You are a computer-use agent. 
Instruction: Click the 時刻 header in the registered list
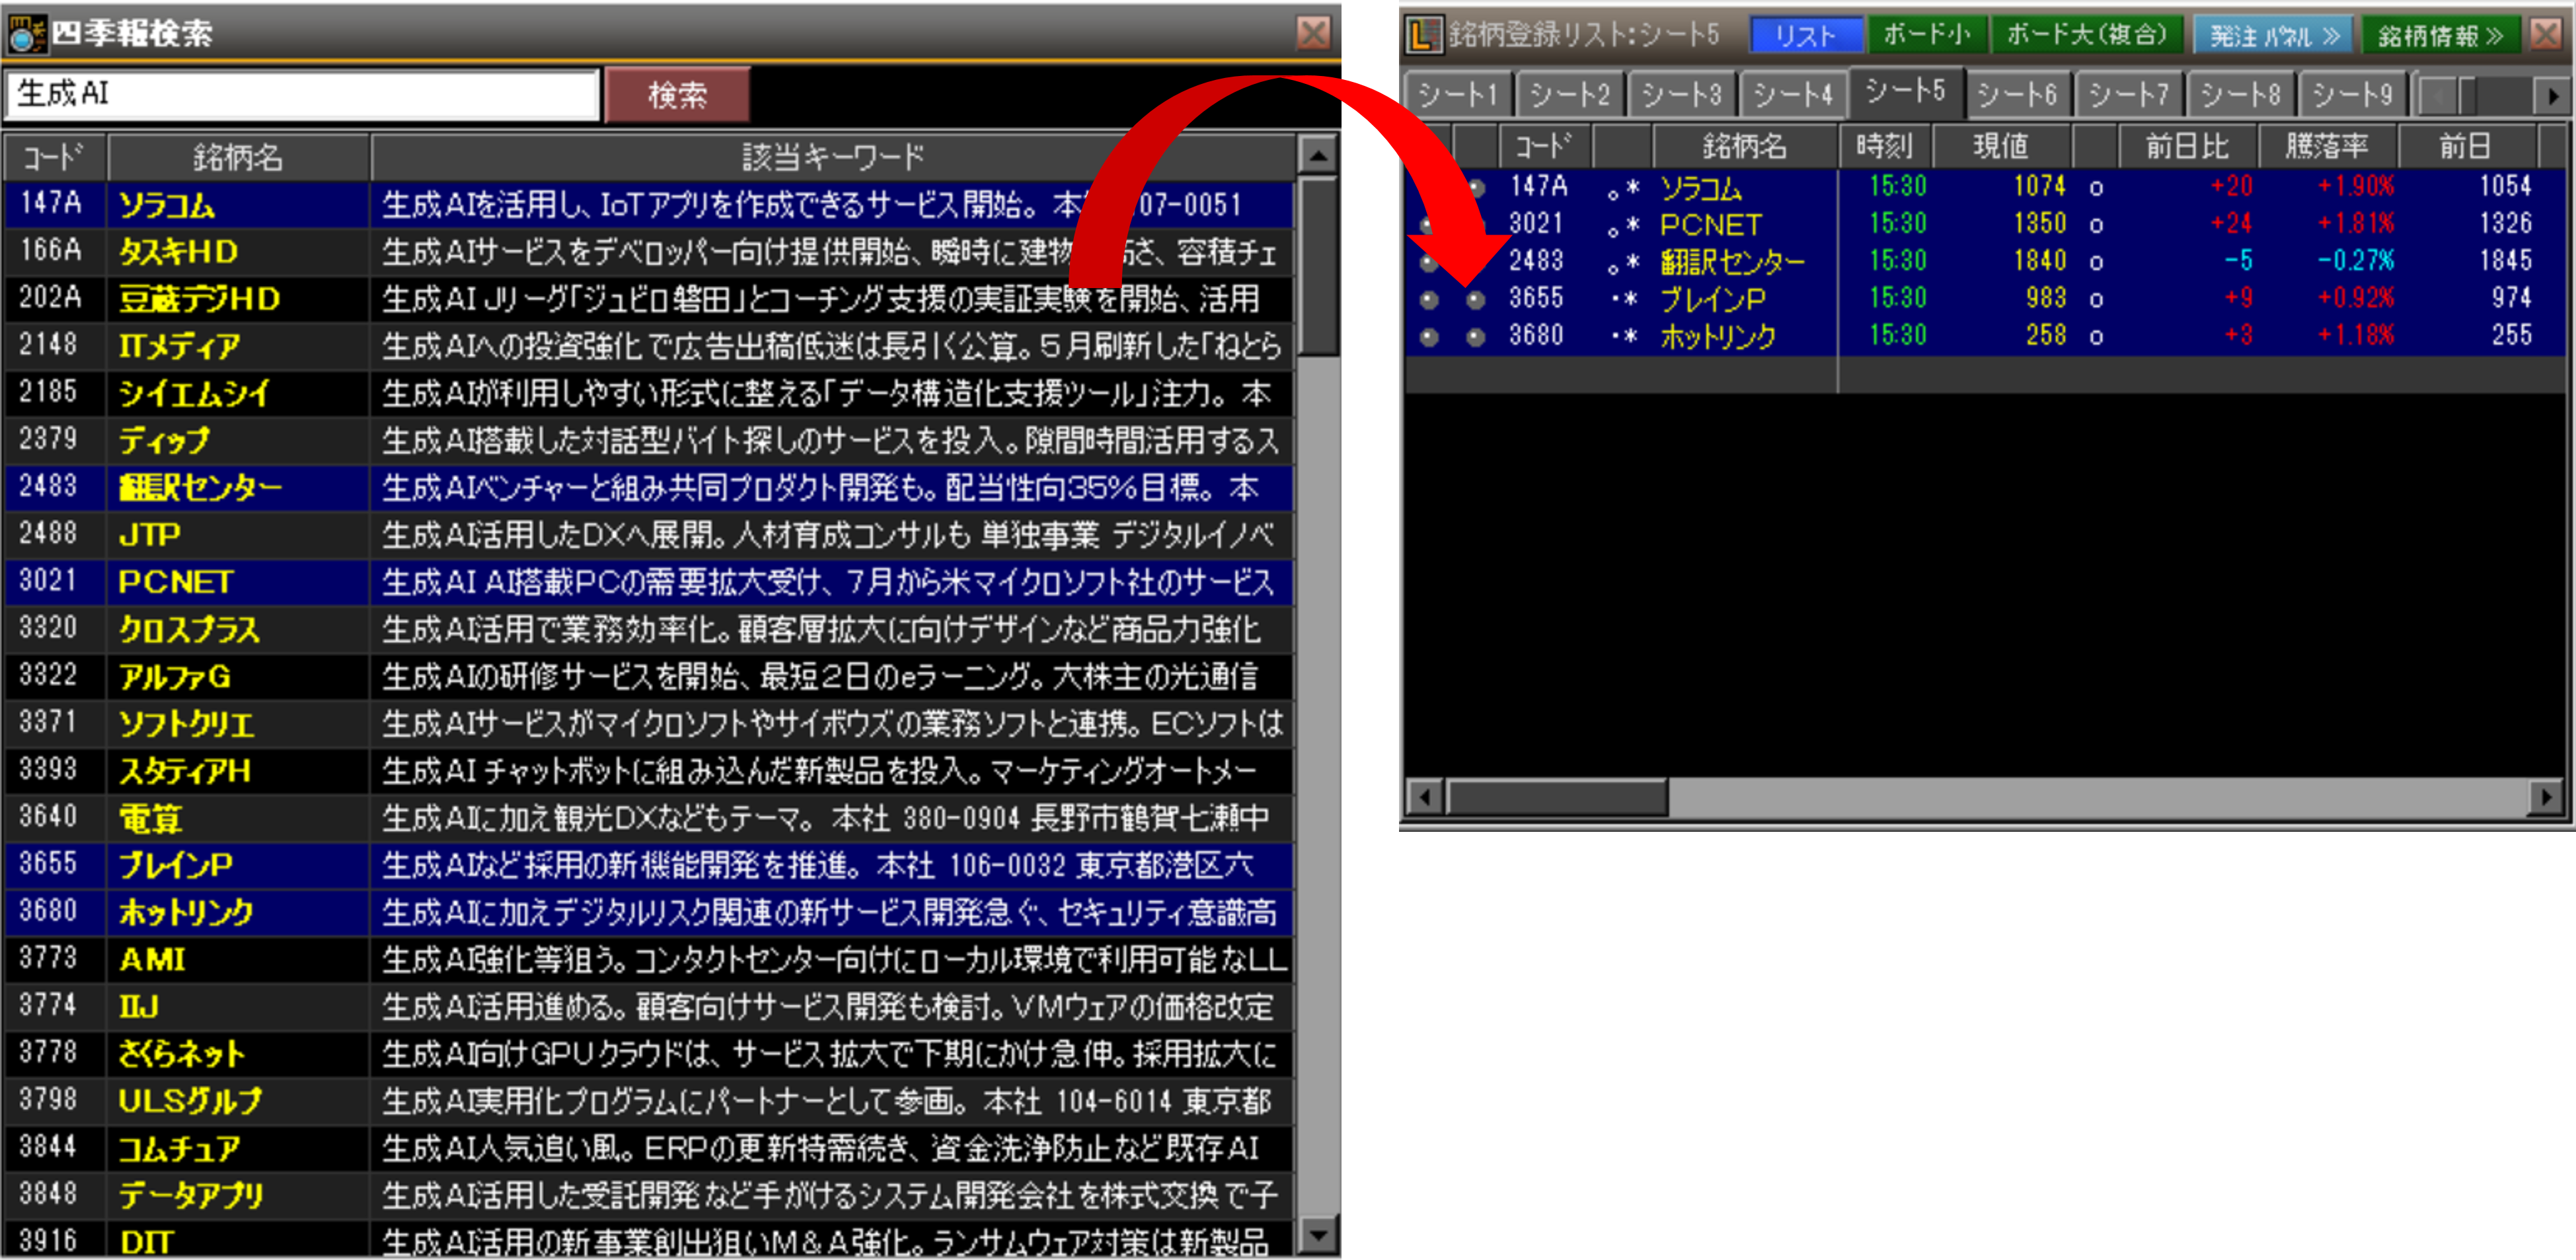coord(1885,147)
